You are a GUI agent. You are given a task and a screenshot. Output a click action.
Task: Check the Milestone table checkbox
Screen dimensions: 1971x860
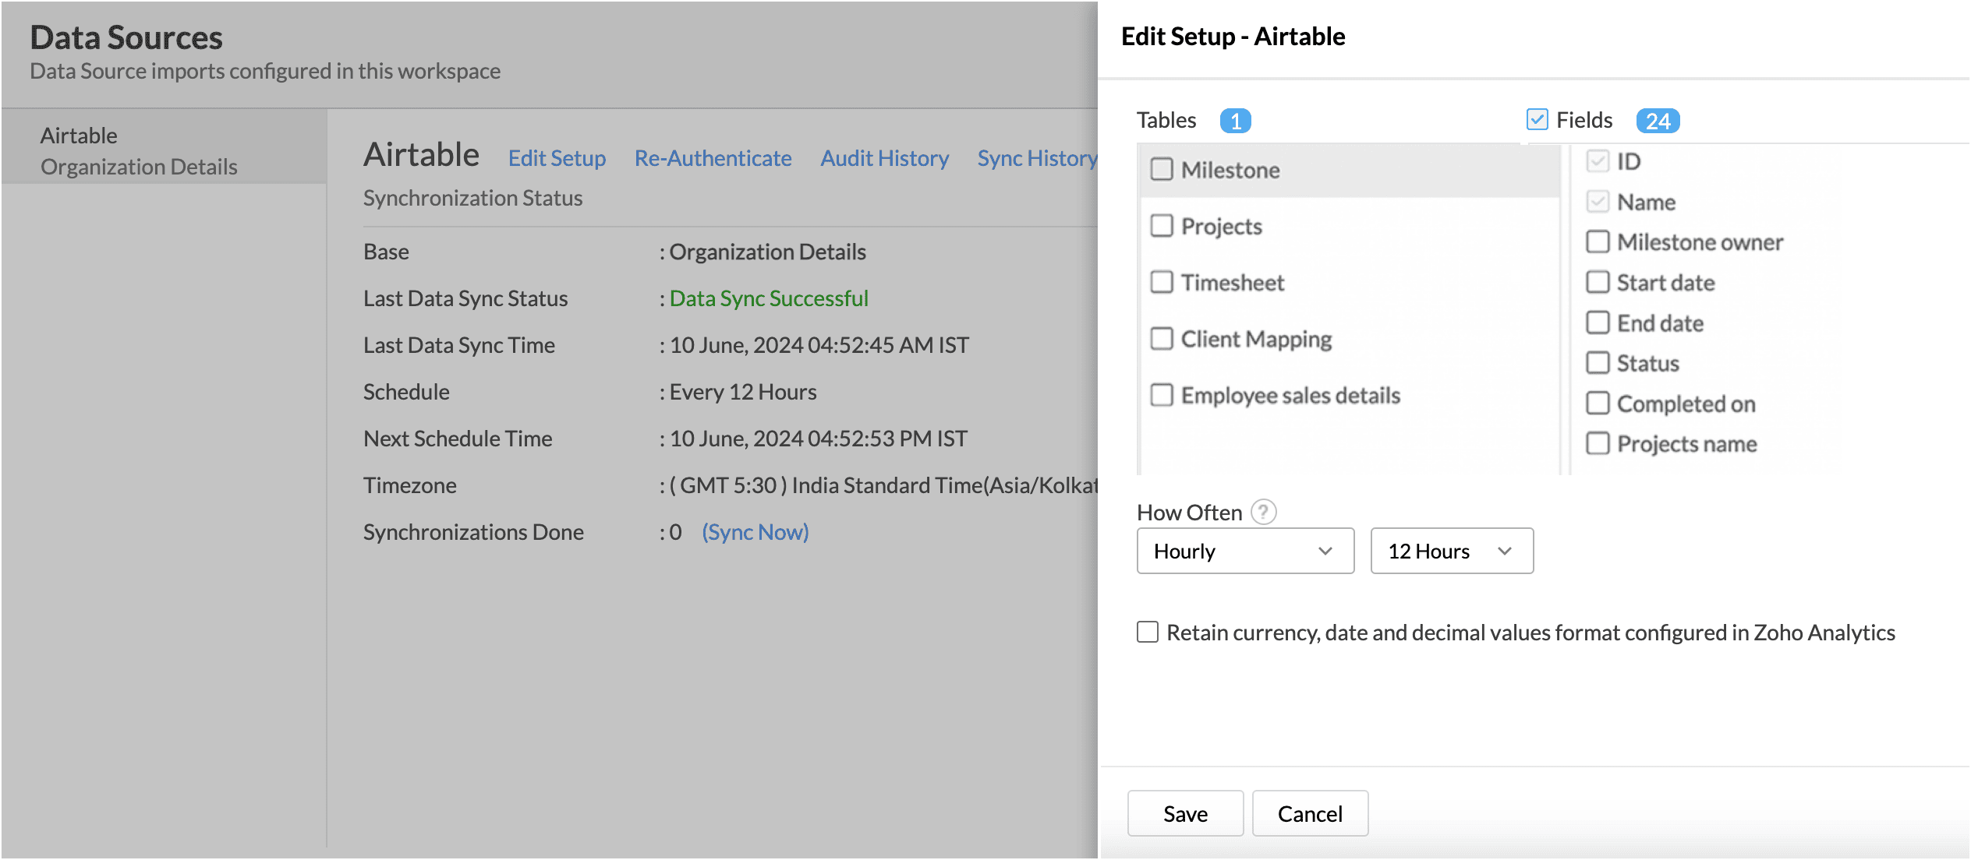point(1162,169)
